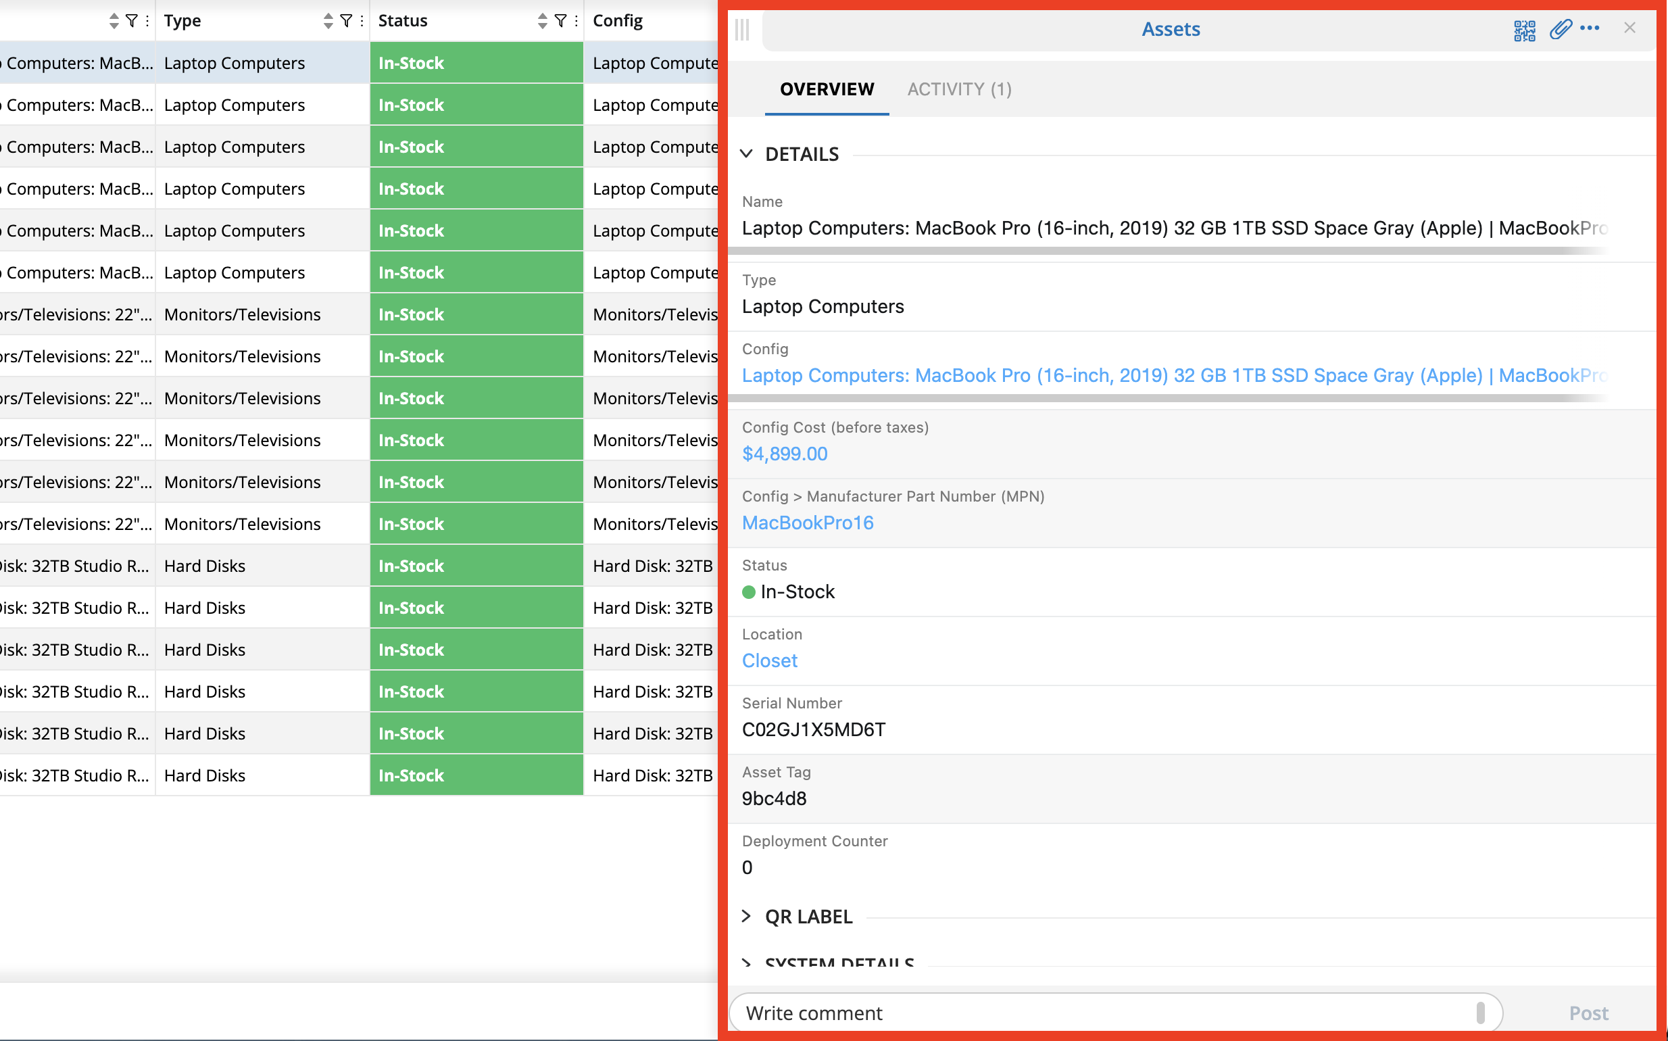The width and height of the screenshot is (1668, 1041).
Task: Close the Assets detail panel
Action: (1629, 28)
